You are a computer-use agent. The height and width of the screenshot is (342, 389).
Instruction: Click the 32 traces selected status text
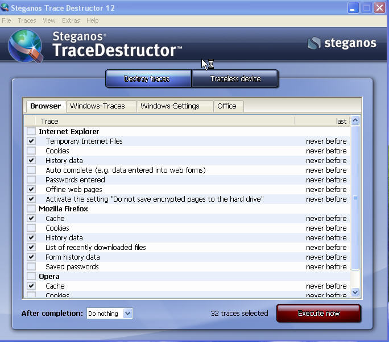click(239, 314)
